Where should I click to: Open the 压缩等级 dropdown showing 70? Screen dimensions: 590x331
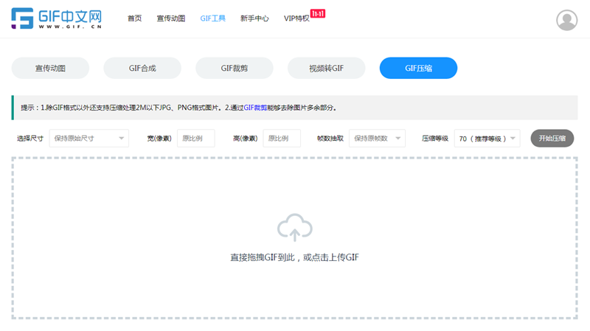click(487, 139)
